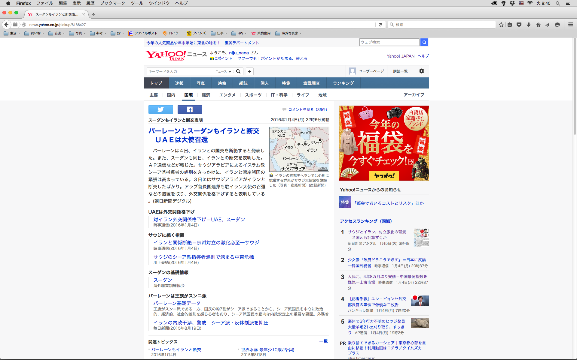Image resolution: width=577 pixels, height=360 pixels.
Task: Bookmark this page with the star icon
Action: tap(501, 25)
